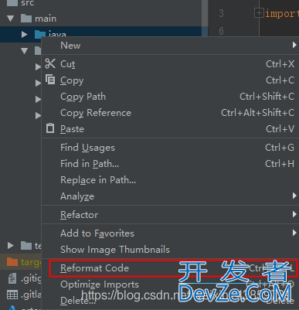Select the main folder icon
The height and width of the screenshot is (310, 299).
pyautogui.click(x=26, y=19)
